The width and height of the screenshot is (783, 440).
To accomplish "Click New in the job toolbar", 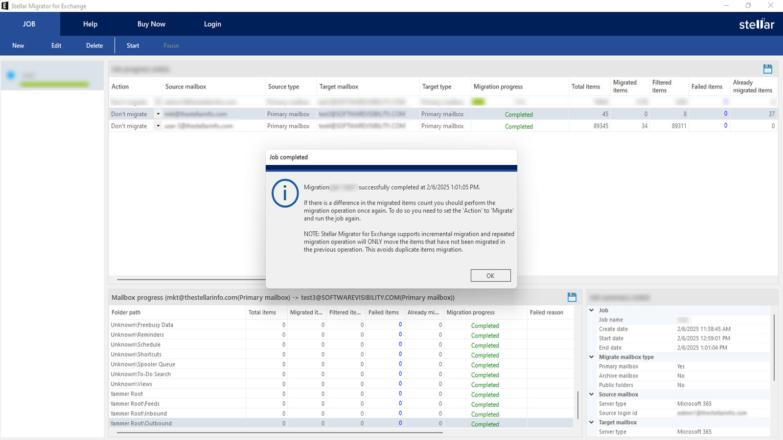I will click(x=18, y=45).
